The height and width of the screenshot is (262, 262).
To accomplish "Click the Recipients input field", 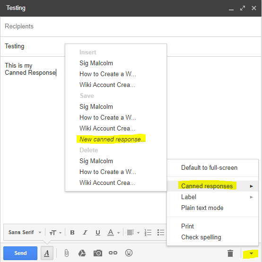I will tap(131, 26).
